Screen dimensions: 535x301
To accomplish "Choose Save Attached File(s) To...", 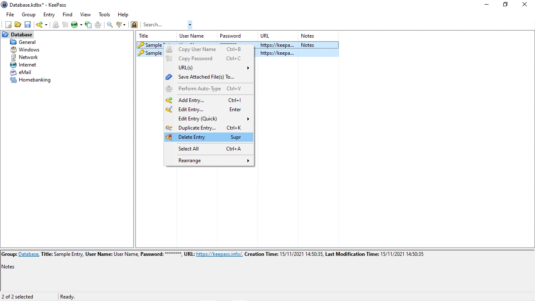I will (x=209, y=77).
